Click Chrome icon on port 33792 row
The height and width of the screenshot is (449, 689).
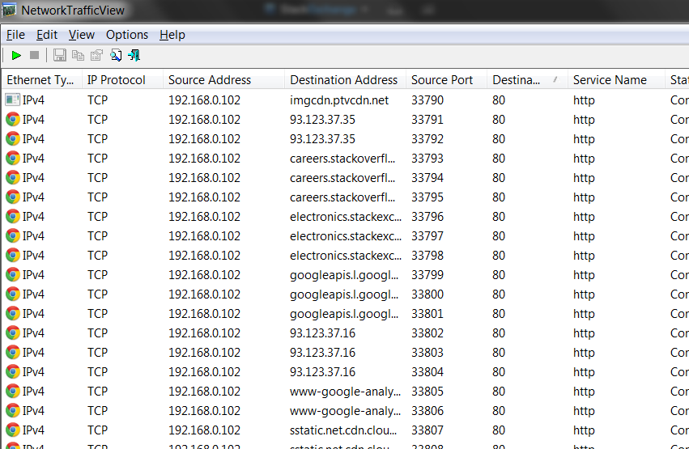pyautogui.click(x=12, y=138)
